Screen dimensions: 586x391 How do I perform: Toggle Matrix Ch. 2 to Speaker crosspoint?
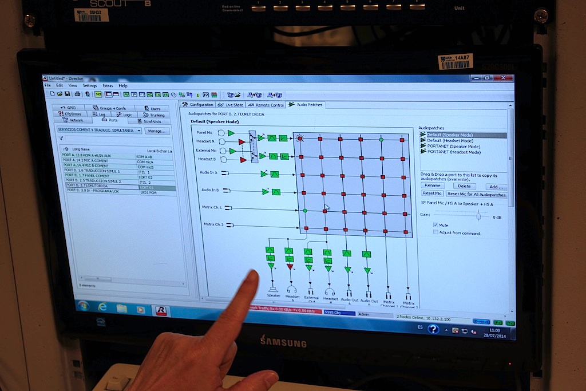[306, 228]
